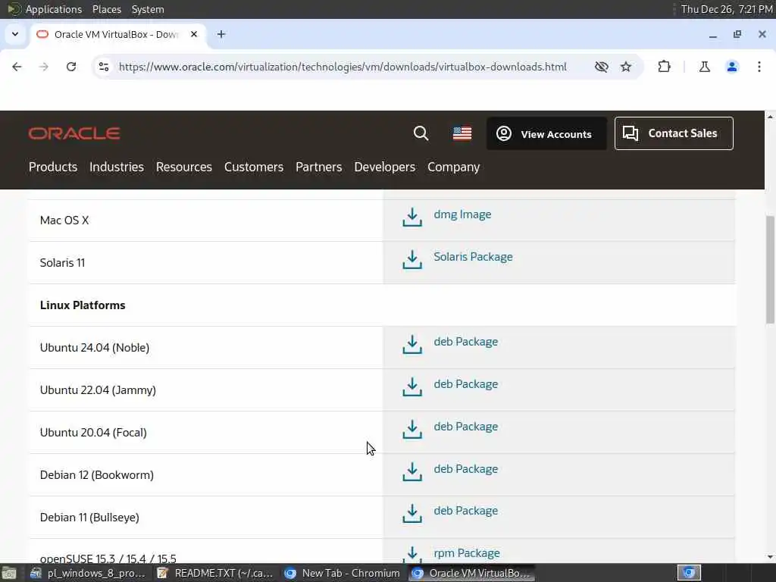Download deb Package for Debian 12
Viewport: 776px width, 582px height.
466,469
